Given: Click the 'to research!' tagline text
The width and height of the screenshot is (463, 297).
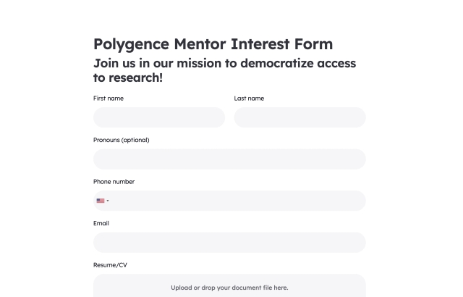Looking at the screenshot, I should pos(128,78).
